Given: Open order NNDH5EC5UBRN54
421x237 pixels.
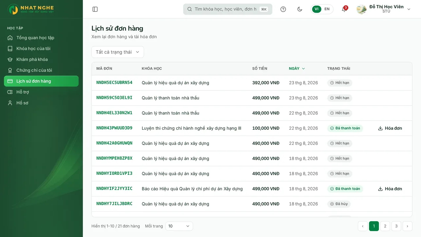Looking at the screenshot, I should tap(114, 83).
